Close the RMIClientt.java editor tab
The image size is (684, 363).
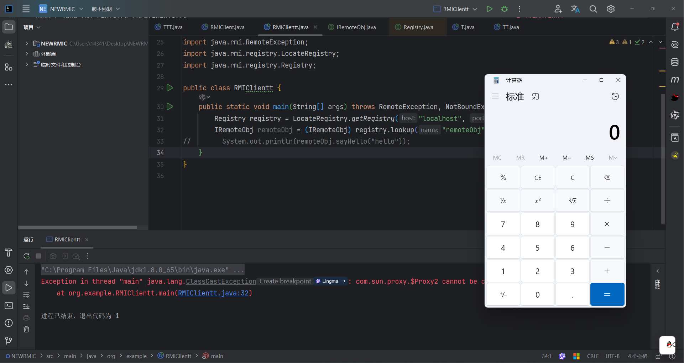(x=315, y=27)
